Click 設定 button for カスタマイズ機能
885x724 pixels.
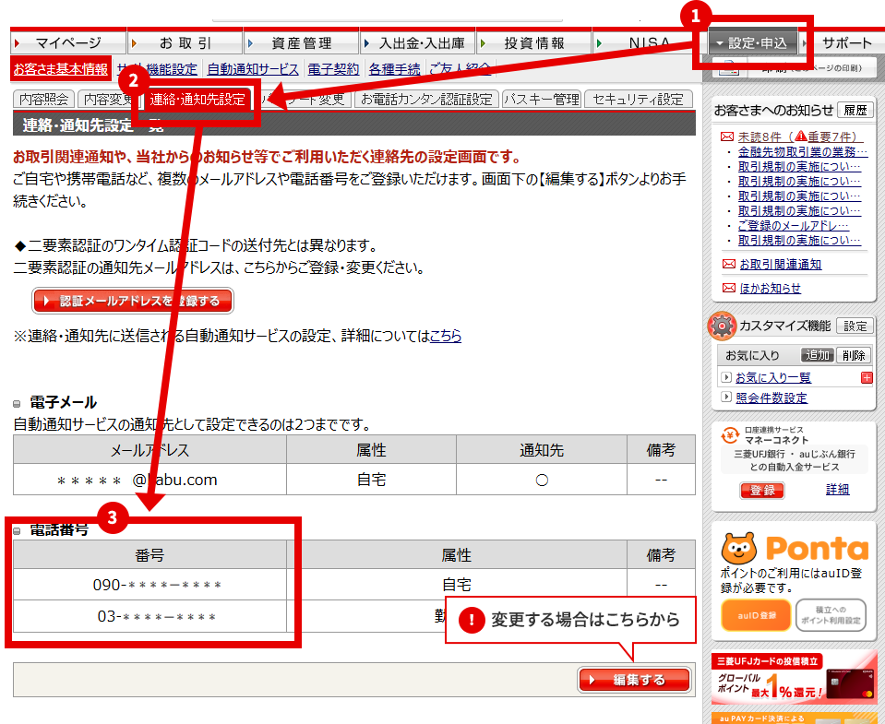point(855,326)
